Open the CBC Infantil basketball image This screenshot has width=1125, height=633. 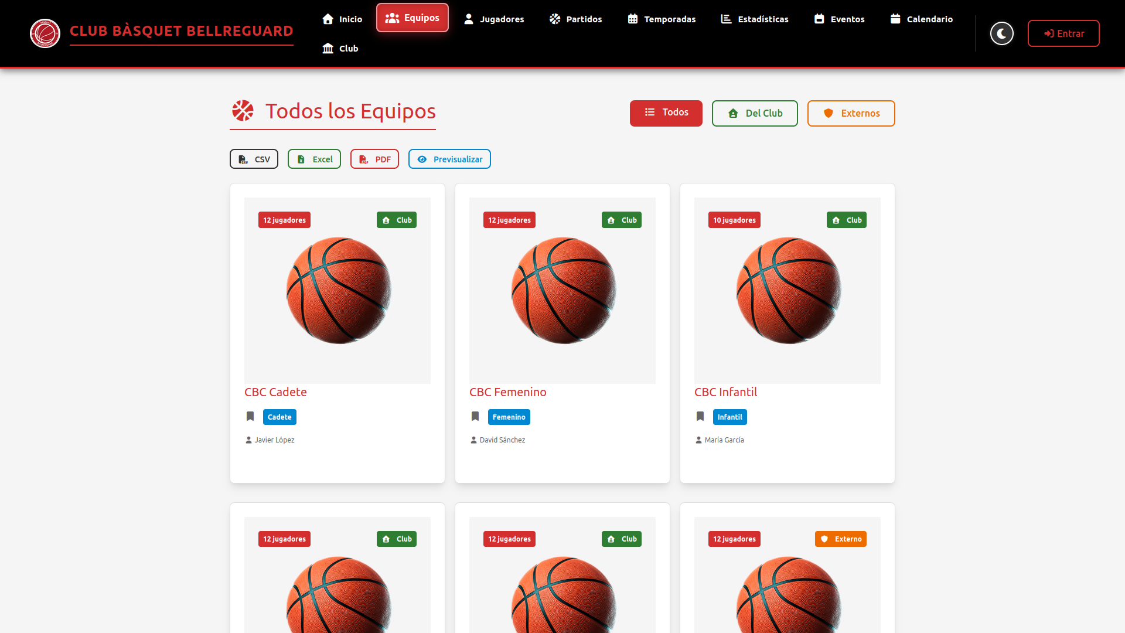788,290
